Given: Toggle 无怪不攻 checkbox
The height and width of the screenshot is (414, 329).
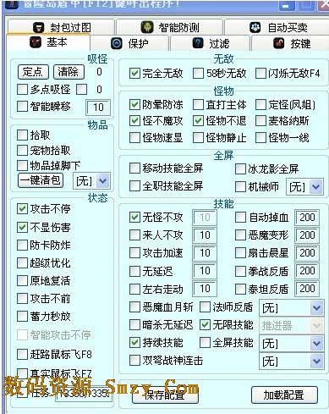Looking at the screenshot, I should tap(134, 218).
